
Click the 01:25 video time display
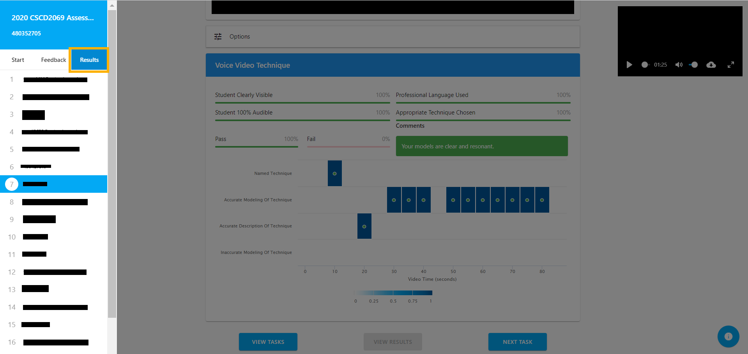660,65
